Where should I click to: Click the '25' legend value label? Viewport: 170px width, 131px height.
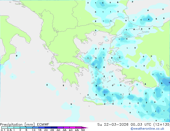coord(52,130)
